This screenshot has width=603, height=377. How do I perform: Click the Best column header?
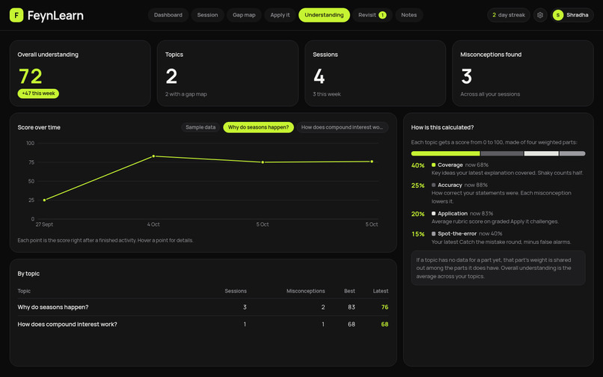coord(349,291)
